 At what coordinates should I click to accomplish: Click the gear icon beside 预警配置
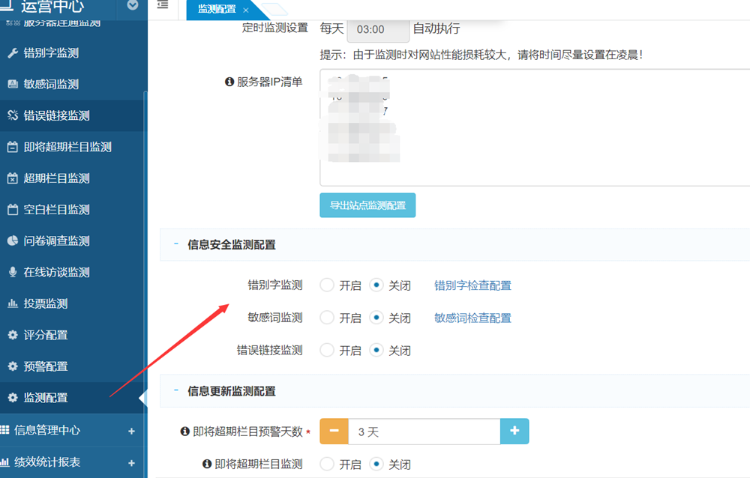pos(12,366)
